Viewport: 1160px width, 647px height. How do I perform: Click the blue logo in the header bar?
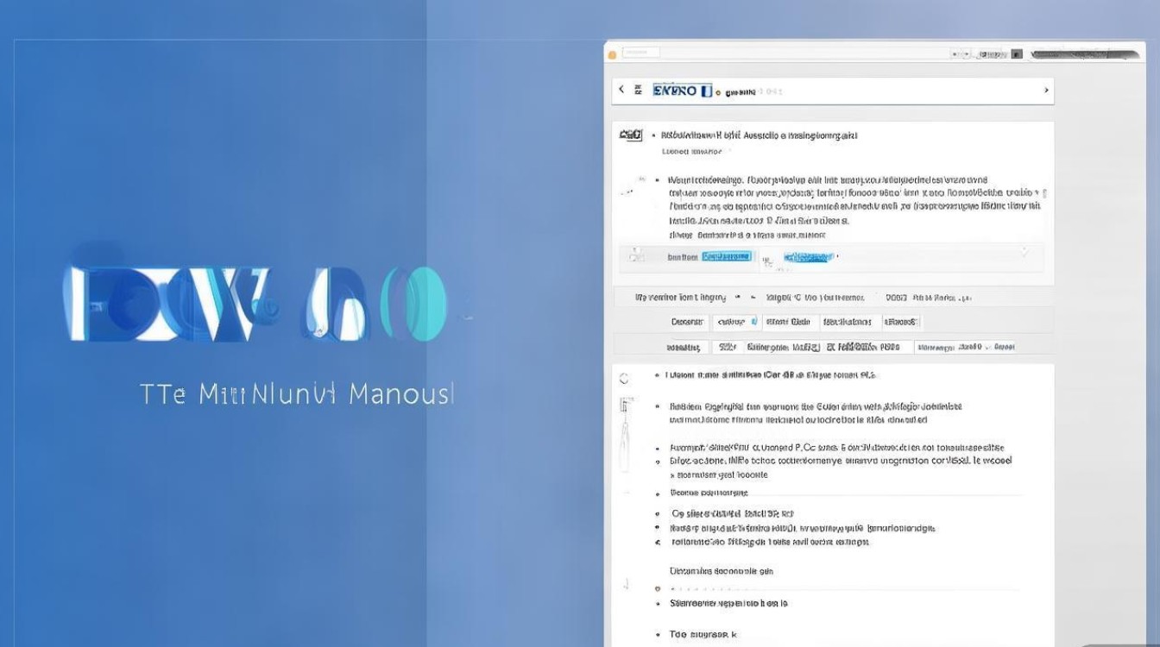682,90
